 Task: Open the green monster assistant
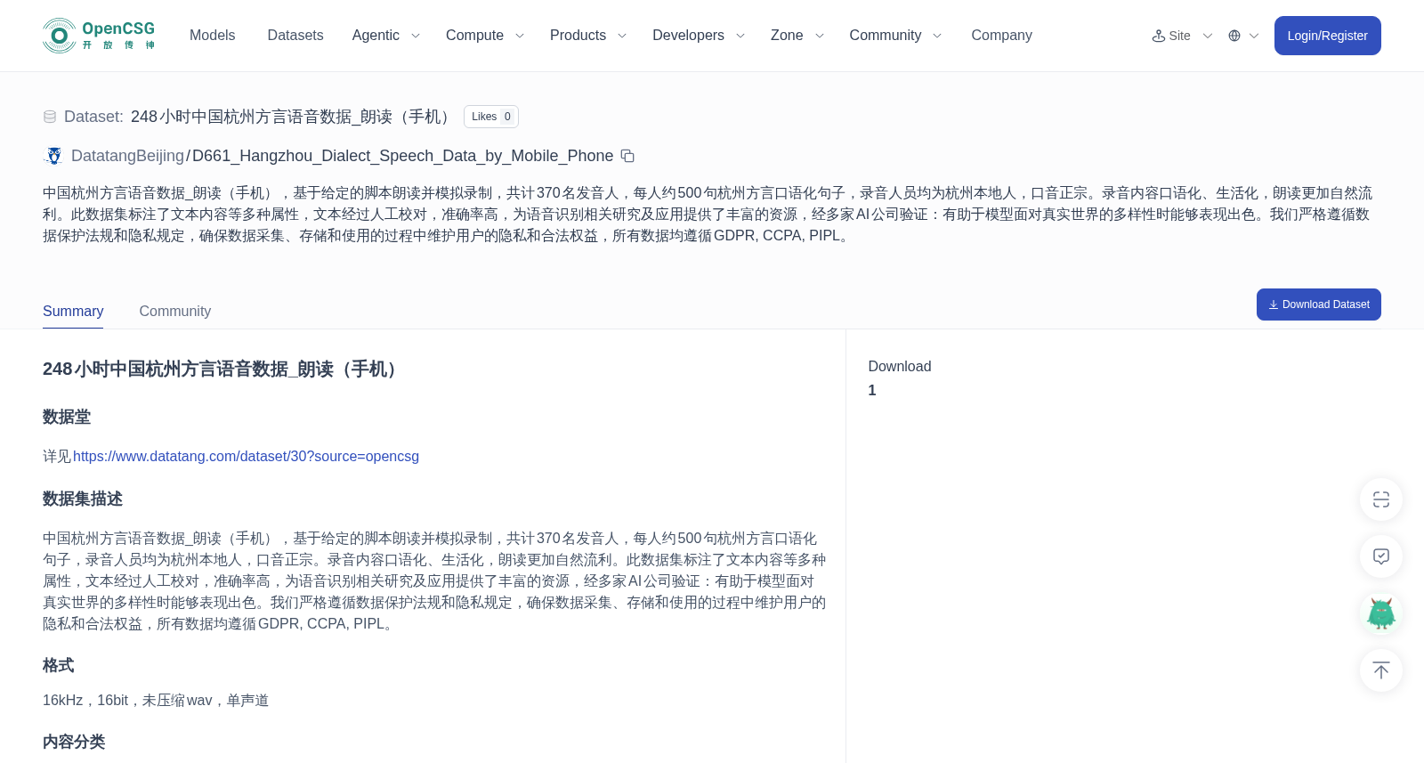coord(1381,613)
